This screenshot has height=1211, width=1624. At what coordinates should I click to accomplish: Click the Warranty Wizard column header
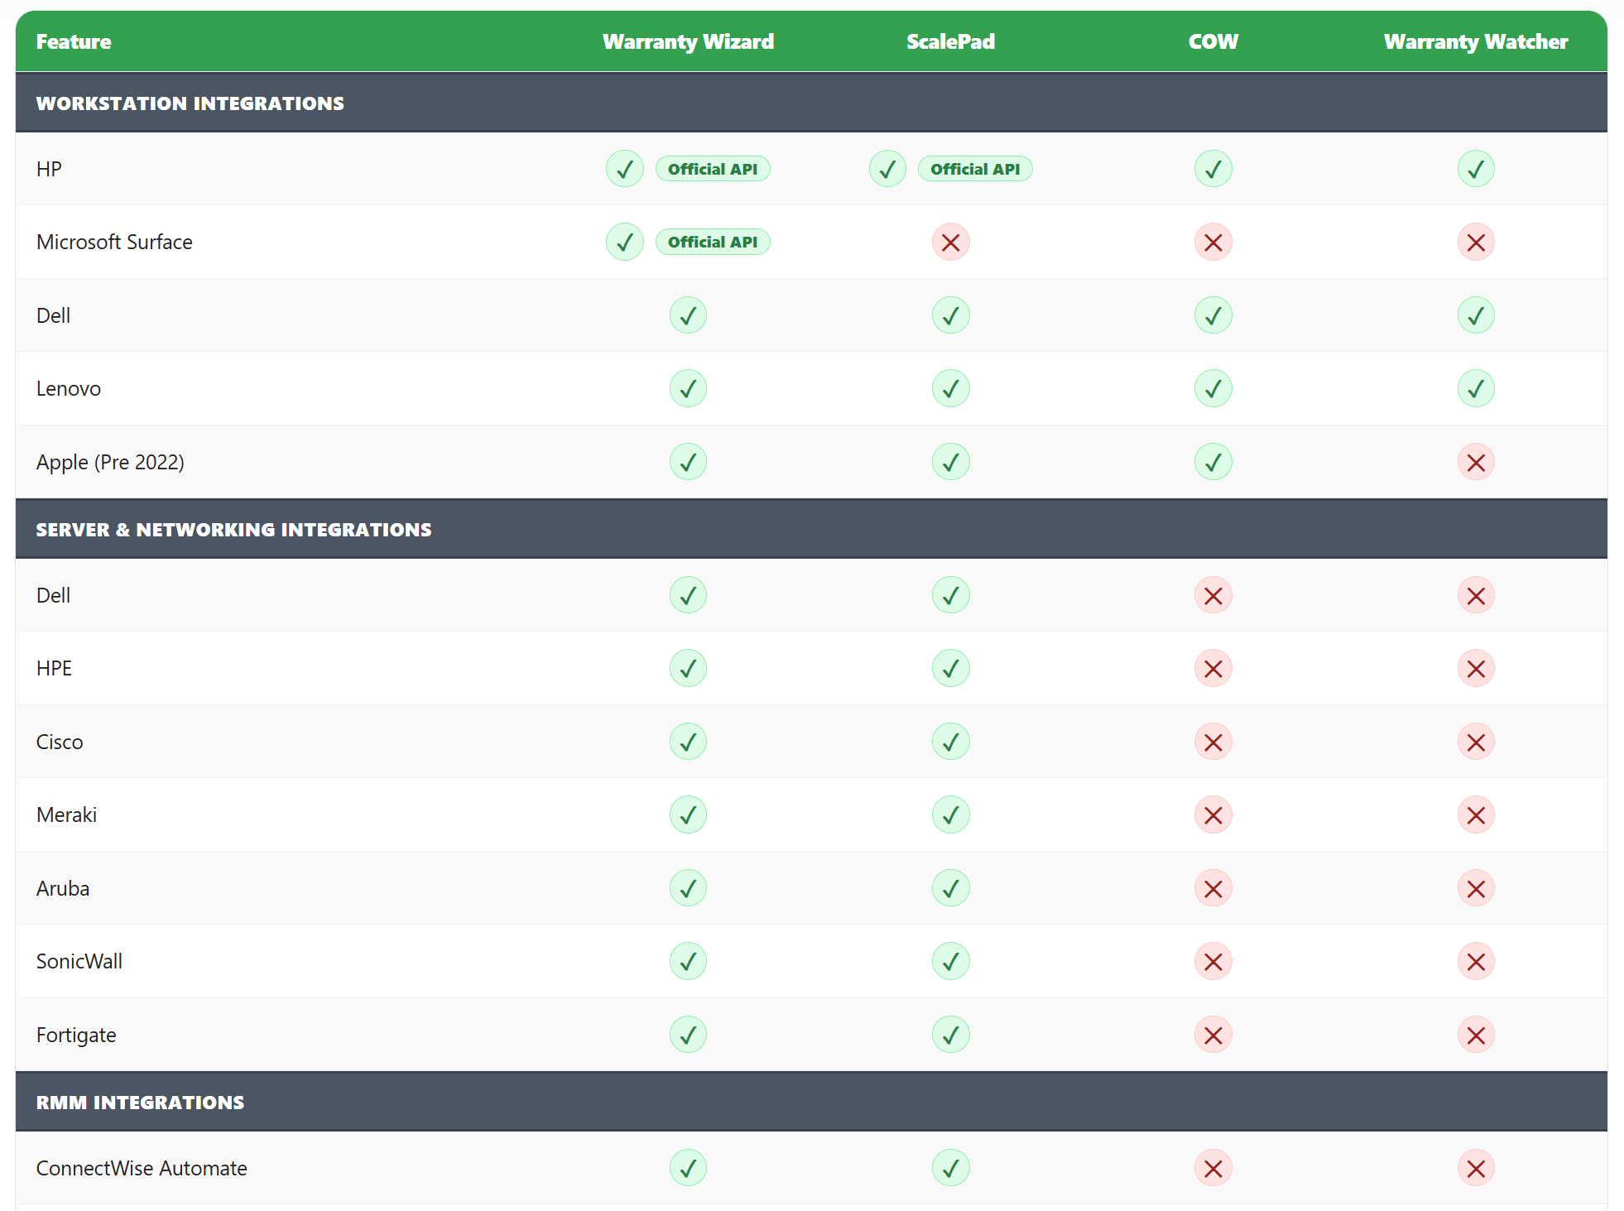688,41
